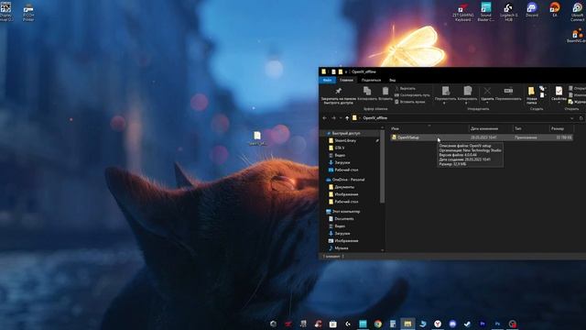
Task: Select Quick Access in the navigation pane
Action: pos(346,134)
